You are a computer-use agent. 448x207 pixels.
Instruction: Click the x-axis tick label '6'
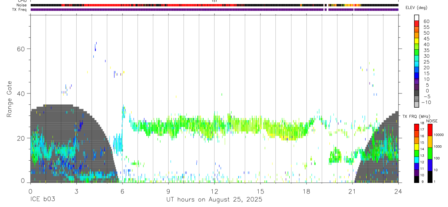[x=122, y=191]
